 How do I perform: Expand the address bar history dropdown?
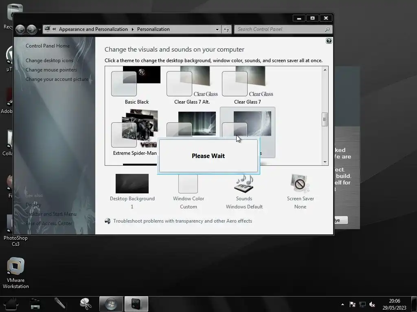point(217,29)
